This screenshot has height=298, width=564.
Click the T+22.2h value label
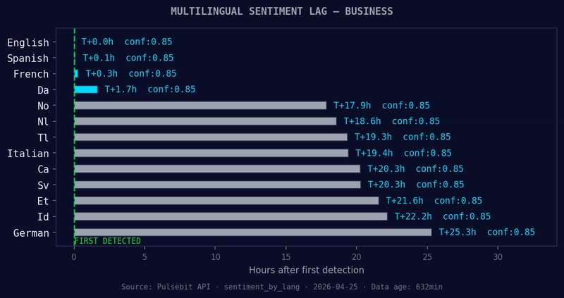413,216
